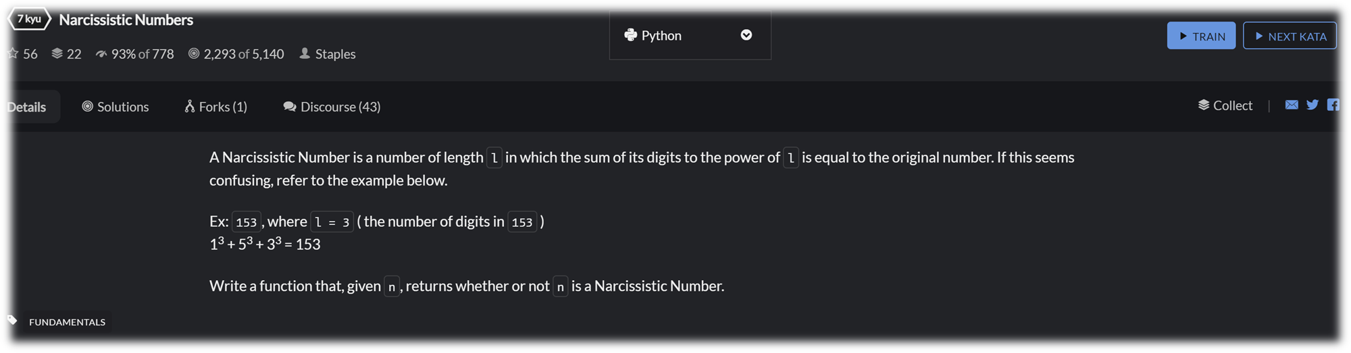Click the satisfaction rating icon beside 93%

coord(101,54)
